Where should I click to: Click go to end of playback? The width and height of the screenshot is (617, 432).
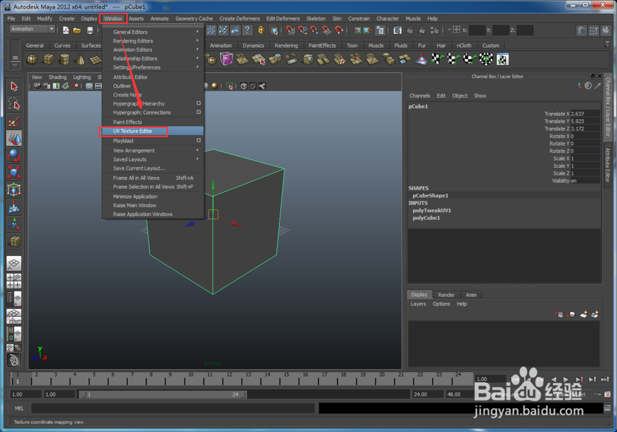(605, 380)
